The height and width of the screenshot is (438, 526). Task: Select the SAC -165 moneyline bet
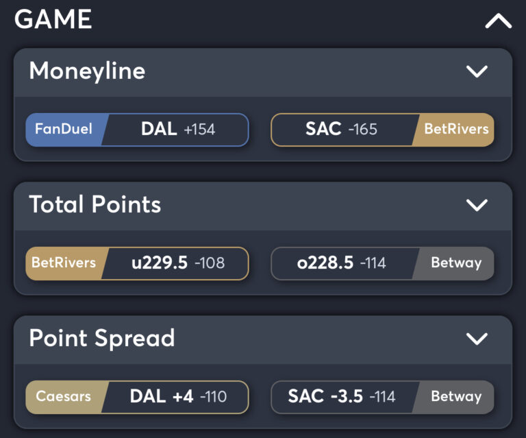[341, 130]
